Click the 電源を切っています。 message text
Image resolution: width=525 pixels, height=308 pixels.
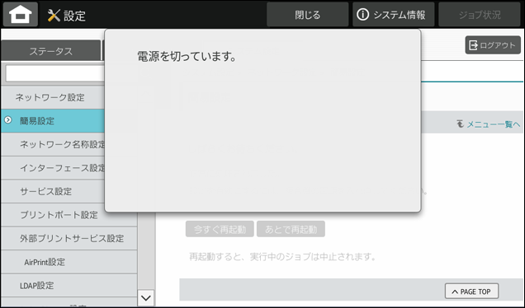point(187,57)
